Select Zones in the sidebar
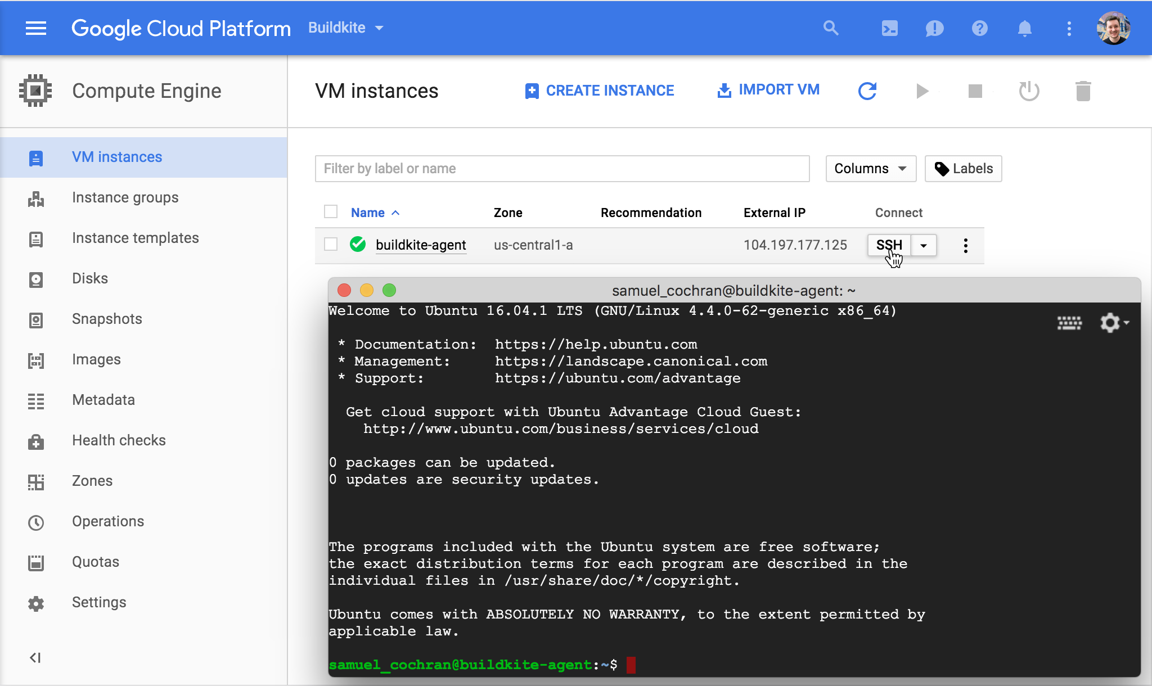This screenshot has width=1152, height=686. [143, 481]
